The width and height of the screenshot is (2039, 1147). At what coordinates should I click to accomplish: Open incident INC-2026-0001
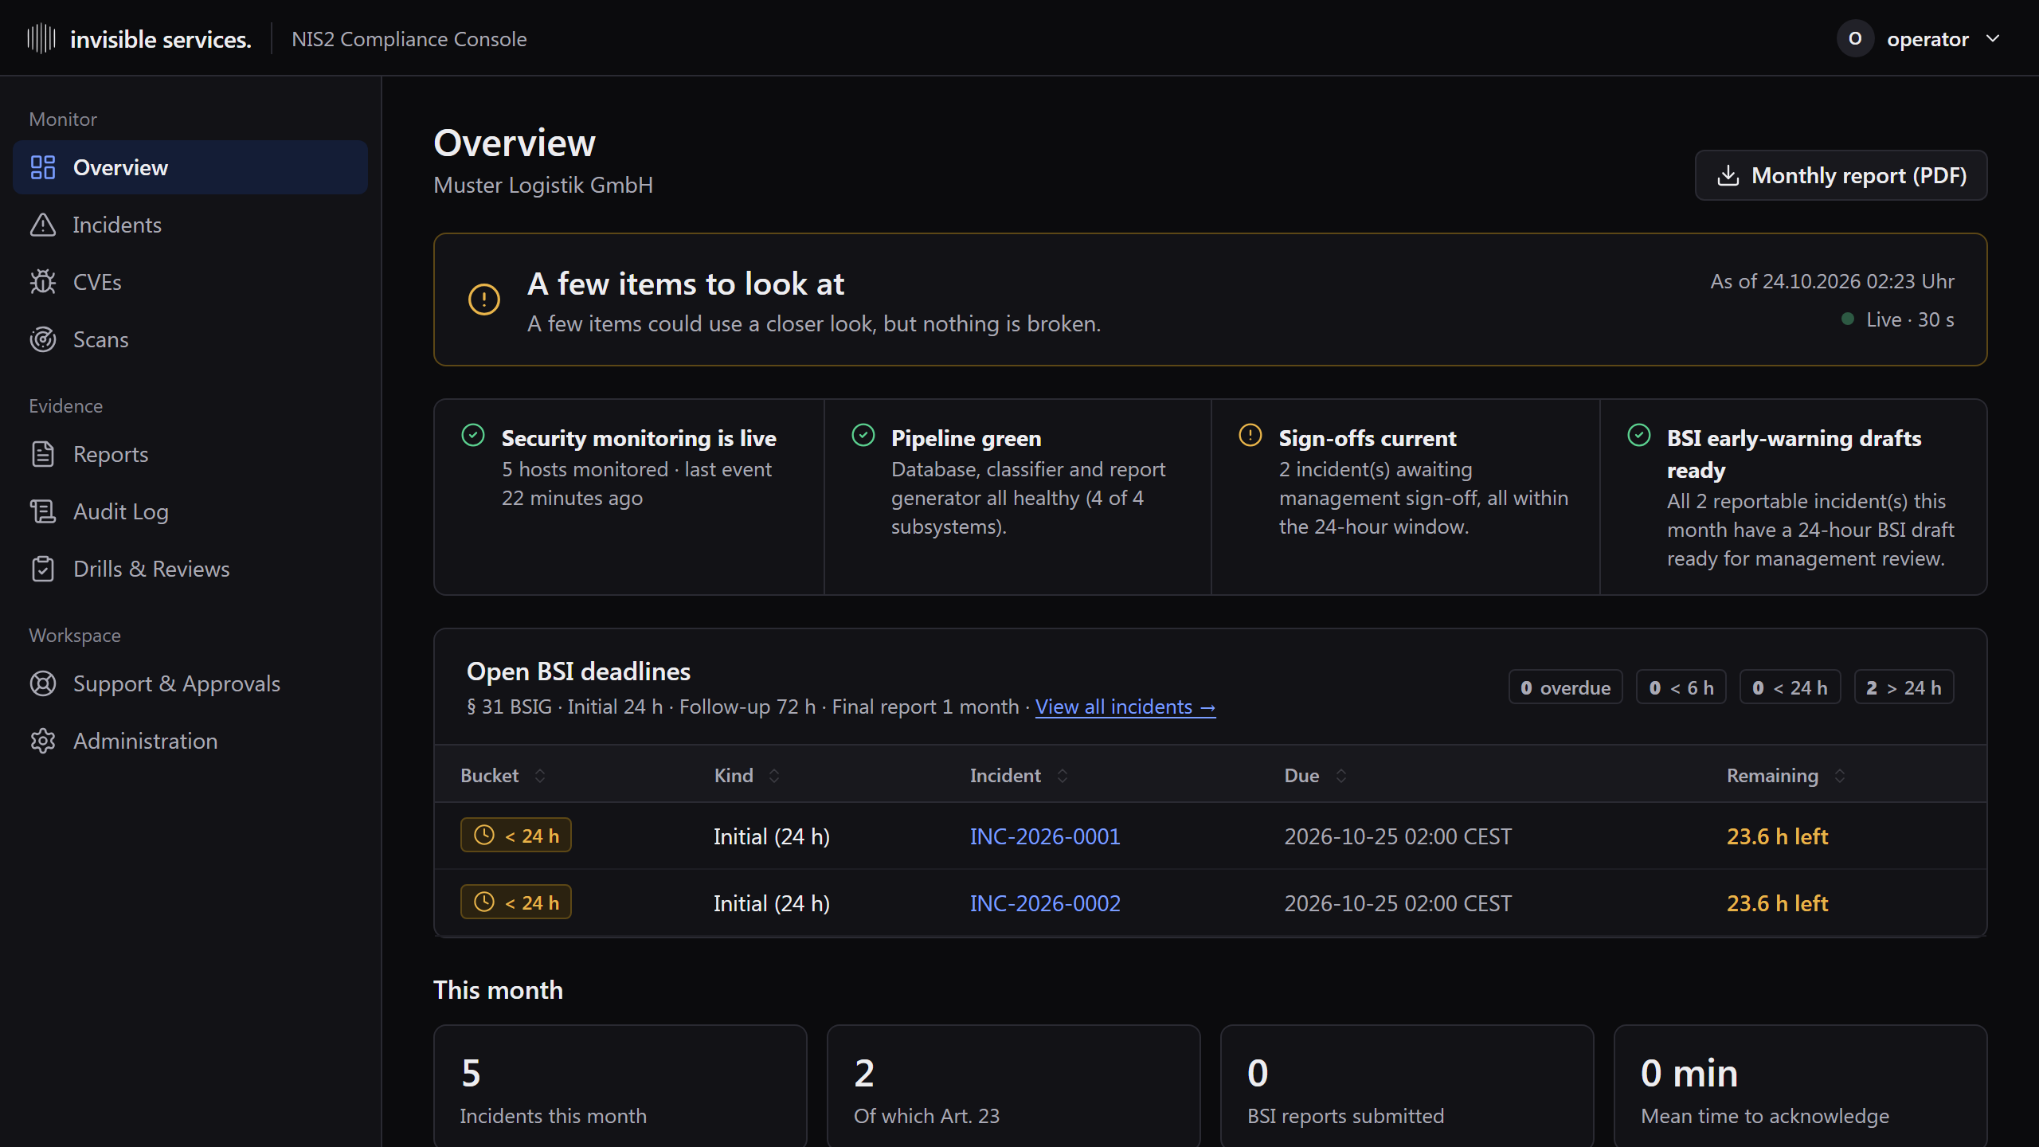click(1045, 836)
